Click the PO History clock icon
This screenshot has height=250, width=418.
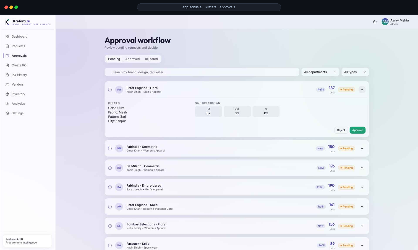pos(7,75)
